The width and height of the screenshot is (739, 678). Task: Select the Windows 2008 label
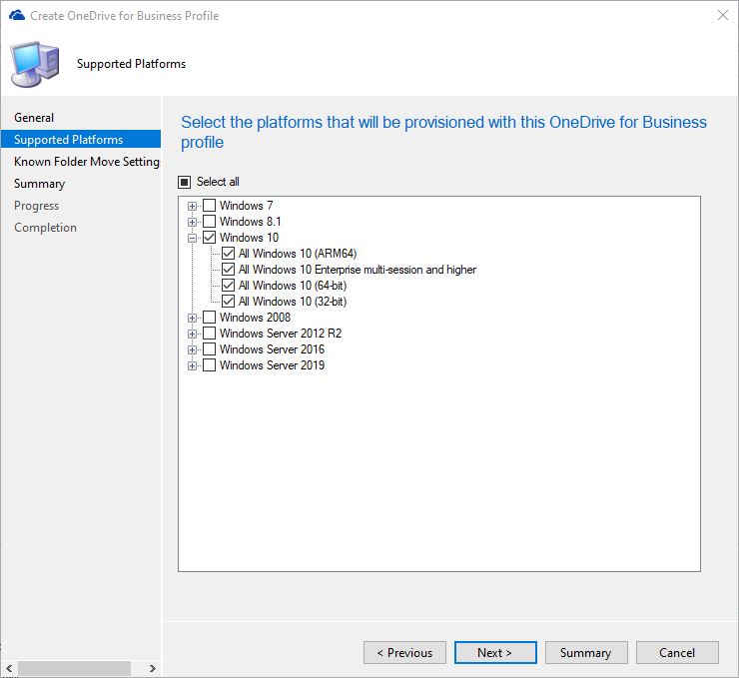(x=255, y=318)
